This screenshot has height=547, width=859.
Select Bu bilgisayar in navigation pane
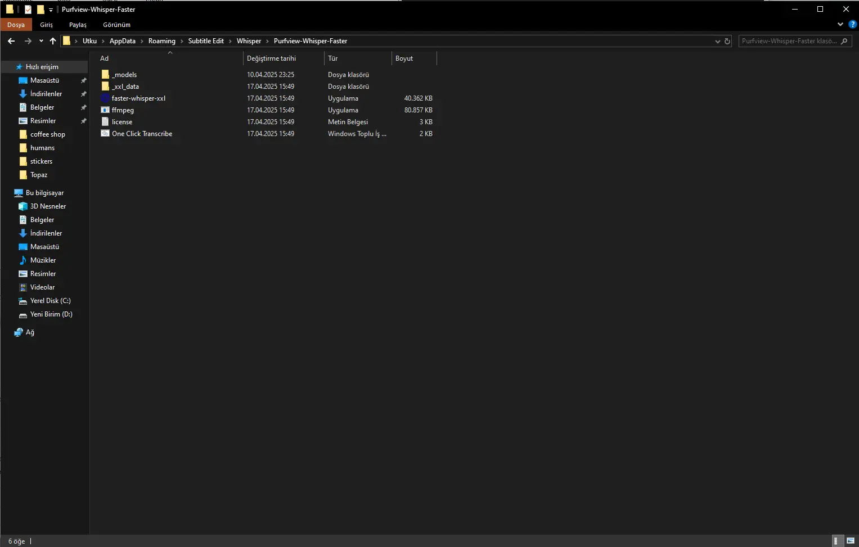(x=44, y=193)
